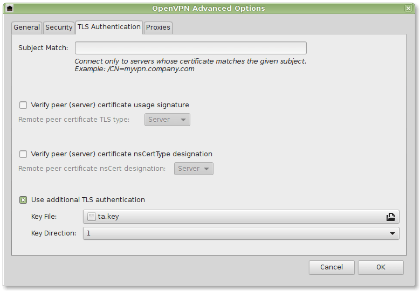Switch to the Security tab
The width and height of the screenshot is (420, 291).
pos(59,27)
